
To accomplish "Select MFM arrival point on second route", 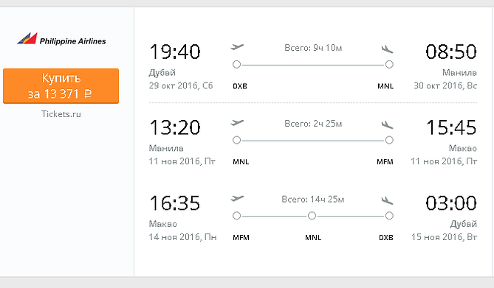I will click(389, 140).
